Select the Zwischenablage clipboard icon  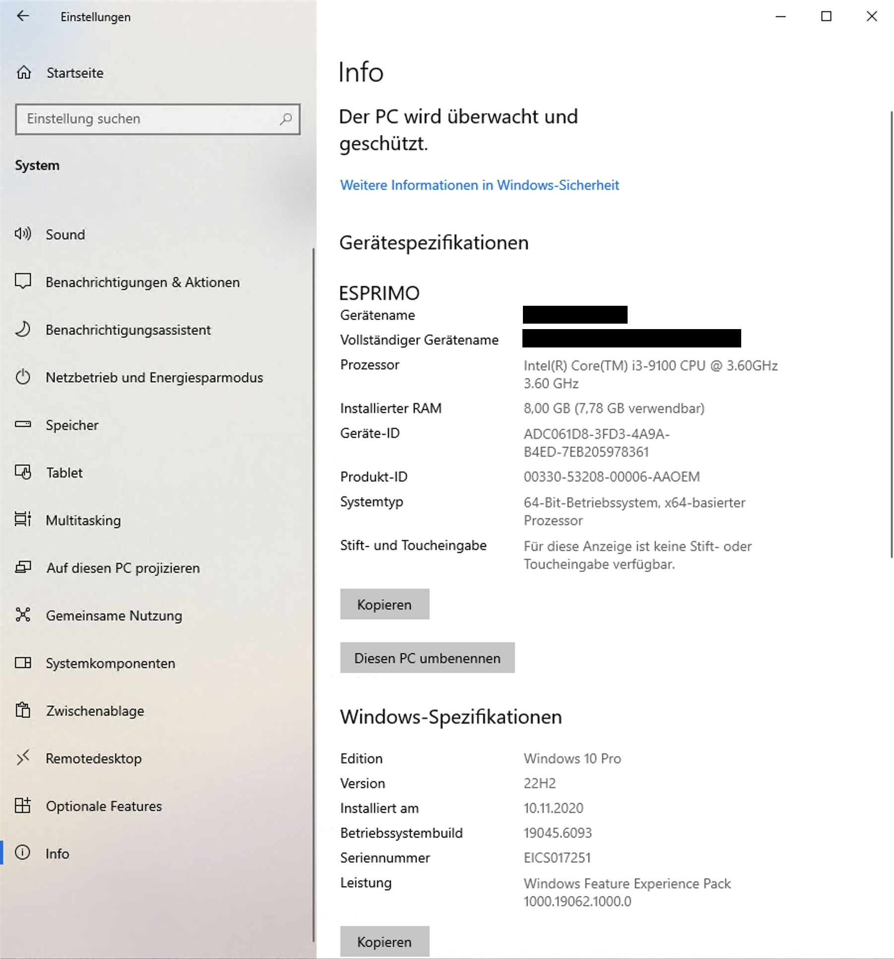coord(23,710)
